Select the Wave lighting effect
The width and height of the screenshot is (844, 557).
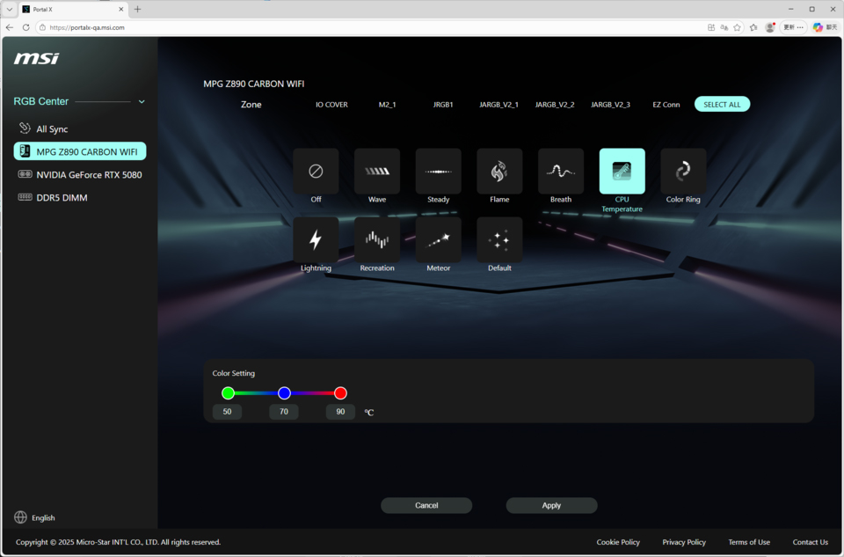tap(377, 172)
